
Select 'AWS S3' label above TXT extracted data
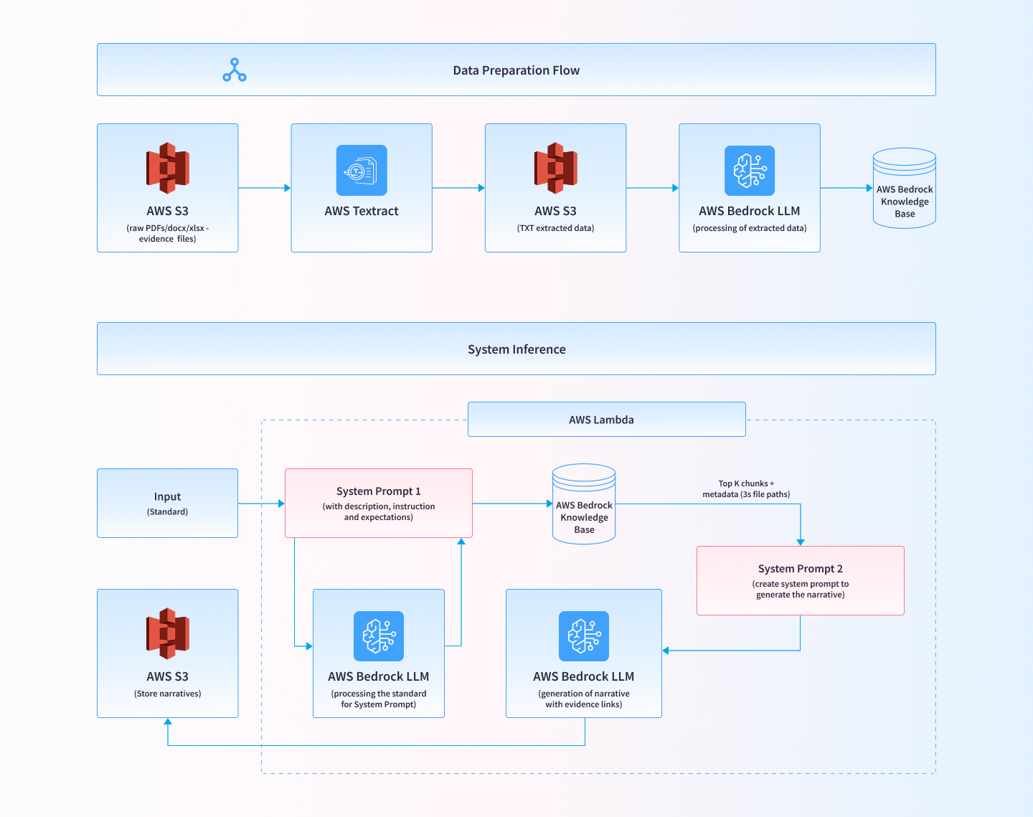coord(556,211)
